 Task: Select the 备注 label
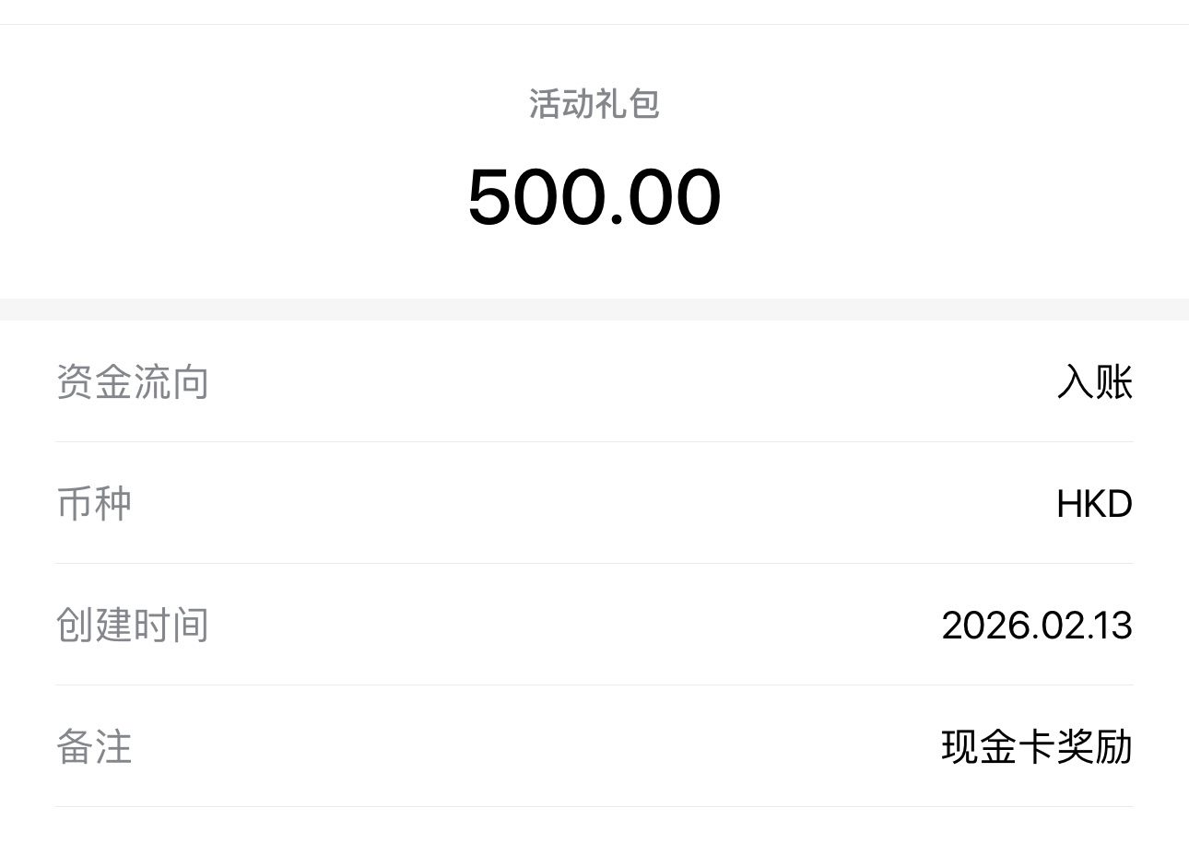coord(94,747)
